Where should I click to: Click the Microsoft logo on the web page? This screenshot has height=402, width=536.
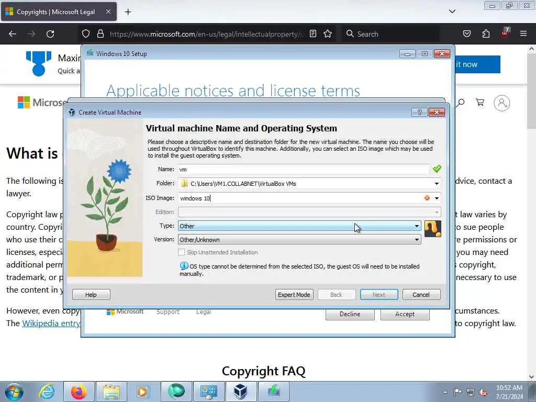41,102
